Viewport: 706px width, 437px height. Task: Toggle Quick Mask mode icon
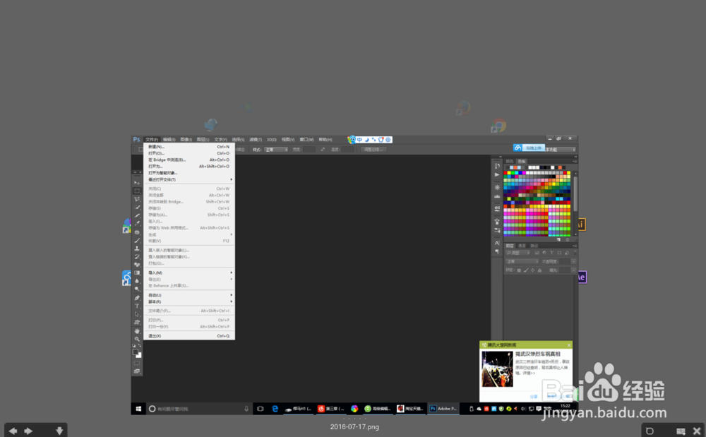pos(137,363)
